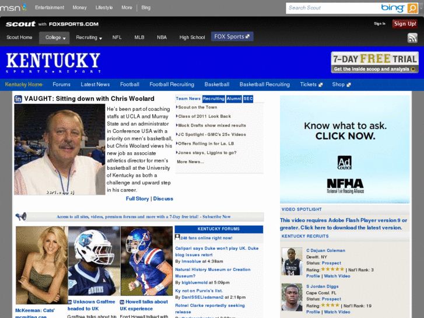This screenshot has height=318, width=424.
Task: Click the FOX Sports button
Action: 232,37
